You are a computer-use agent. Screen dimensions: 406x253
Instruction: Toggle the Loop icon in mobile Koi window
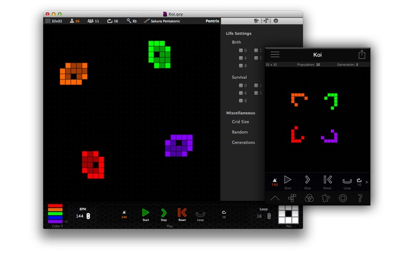point(347,181)
